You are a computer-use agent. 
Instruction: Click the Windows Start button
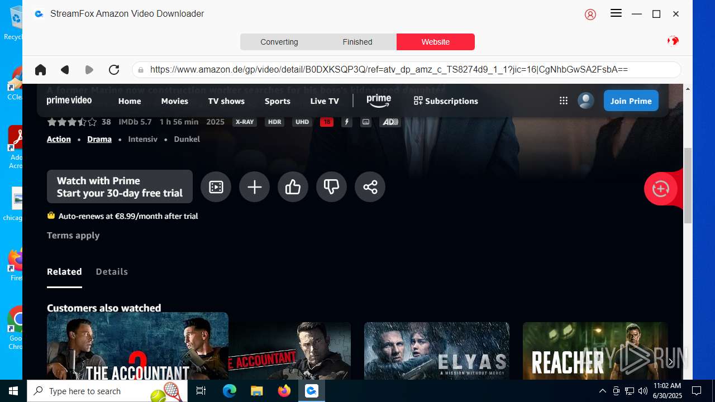(13, 391)
